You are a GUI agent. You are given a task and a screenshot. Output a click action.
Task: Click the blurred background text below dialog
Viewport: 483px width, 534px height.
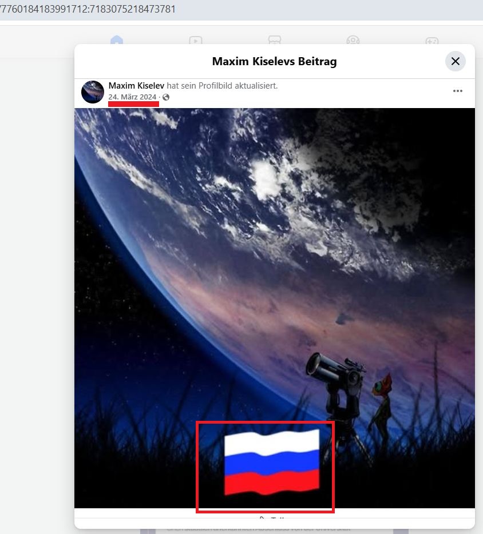258,529
